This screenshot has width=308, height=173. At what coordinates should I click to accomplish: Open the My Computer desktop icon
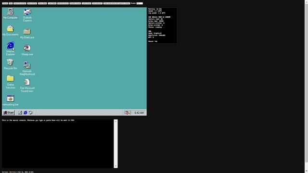click(x=10, y=13)
